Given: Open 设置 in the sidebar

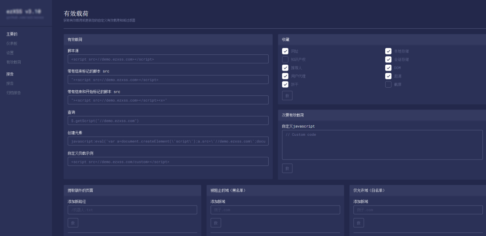Looking at the screenshot, I should (x=10, y=53).
